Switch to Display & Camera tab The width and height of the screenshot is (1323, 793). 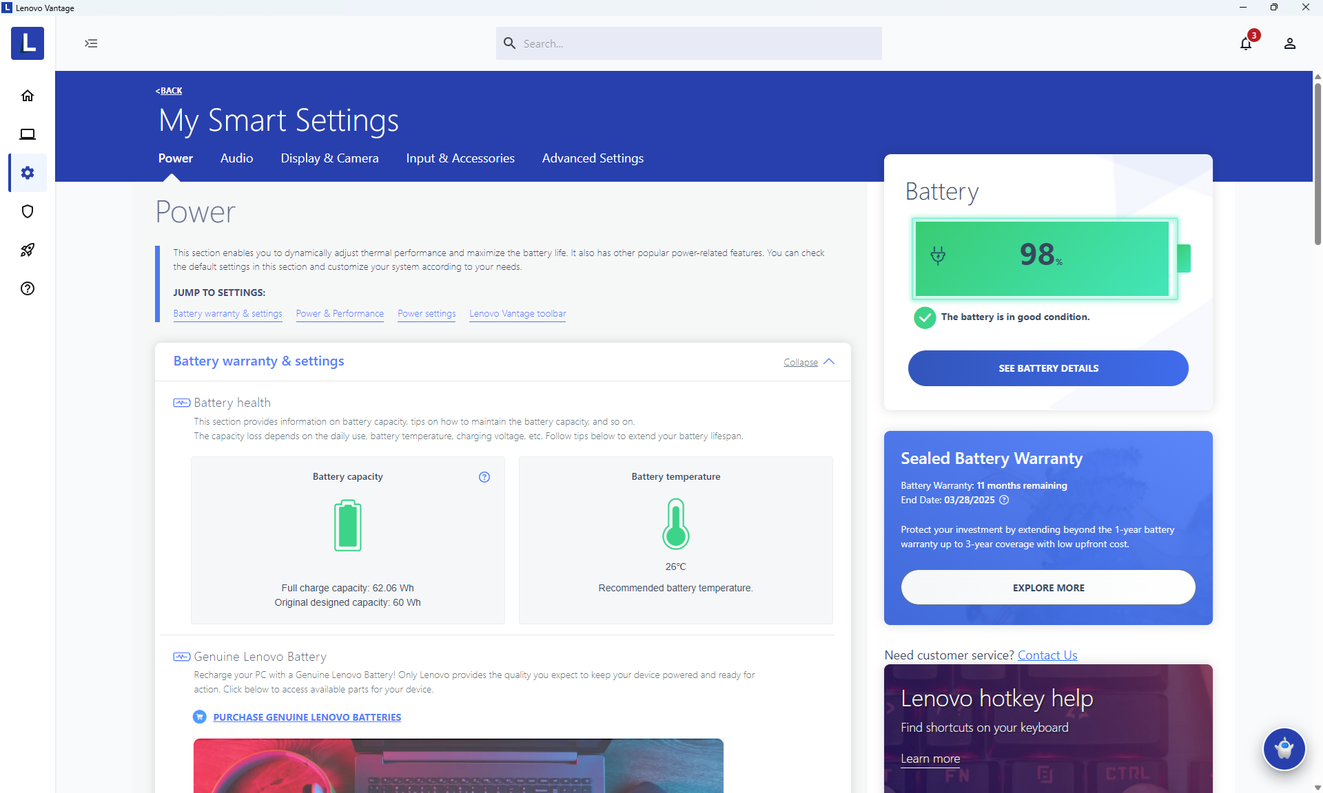[329, 158]
